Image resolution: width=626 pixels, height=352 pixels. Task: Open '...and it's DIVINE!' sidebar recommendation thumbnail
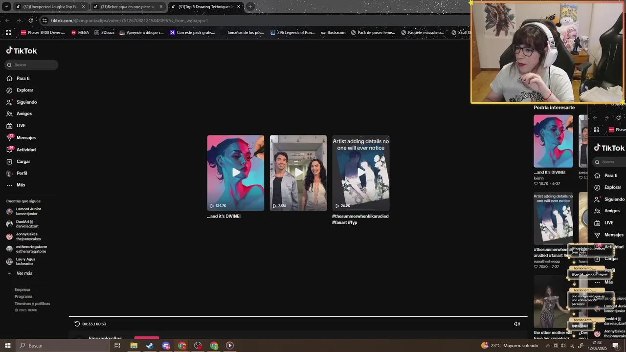point(553,141)
